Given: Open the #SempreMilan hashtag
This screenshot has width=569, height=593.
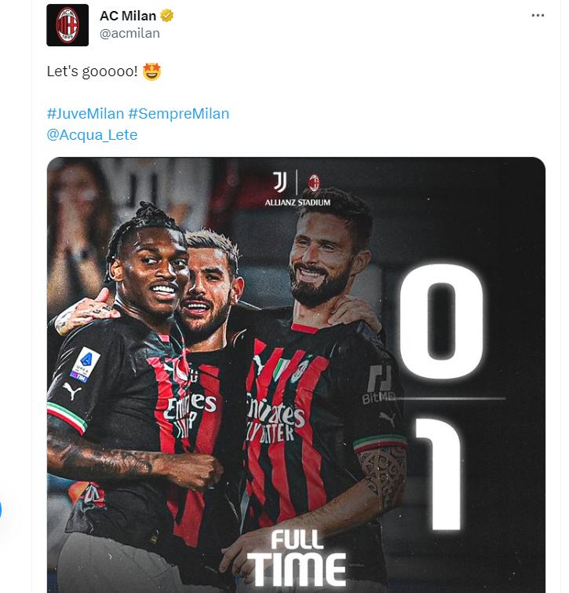Looking at the screenshot, I should click(x=179, y=113).
